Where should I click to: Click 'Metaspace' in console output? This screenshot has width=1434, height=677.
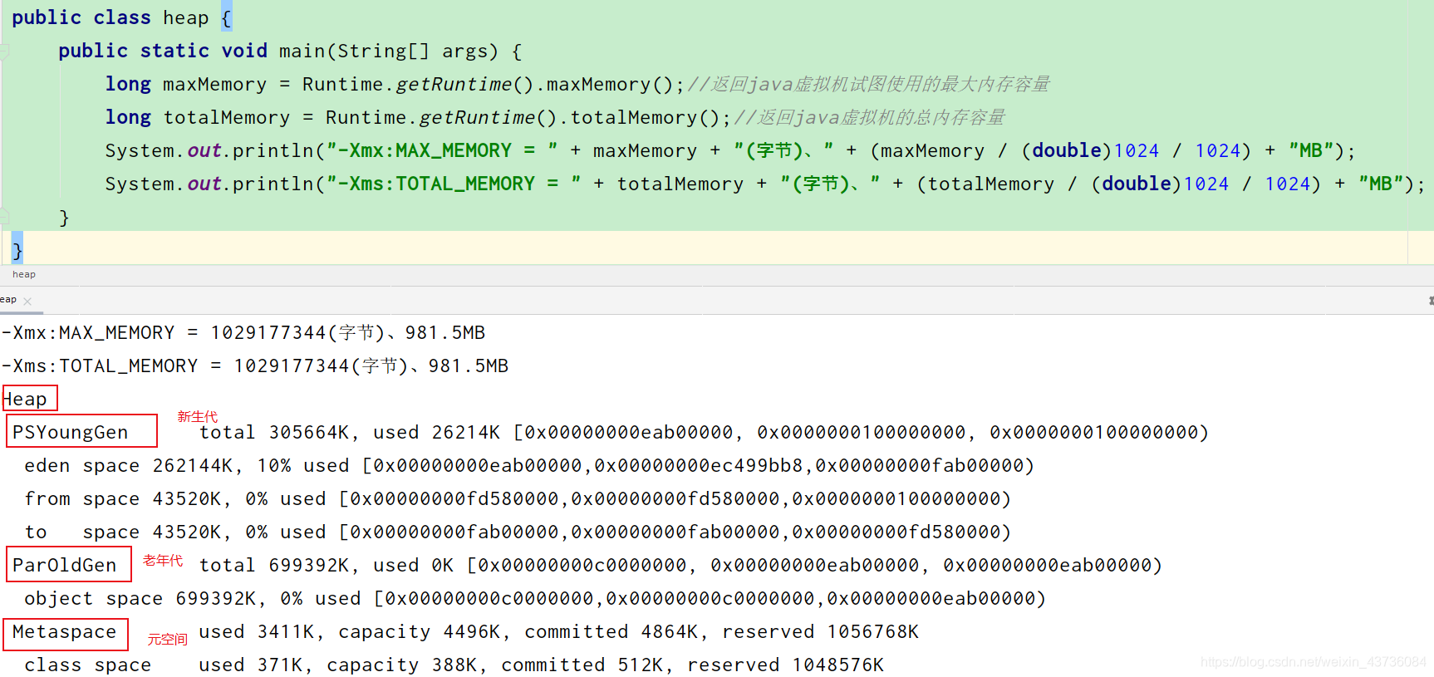pos(65,632)
